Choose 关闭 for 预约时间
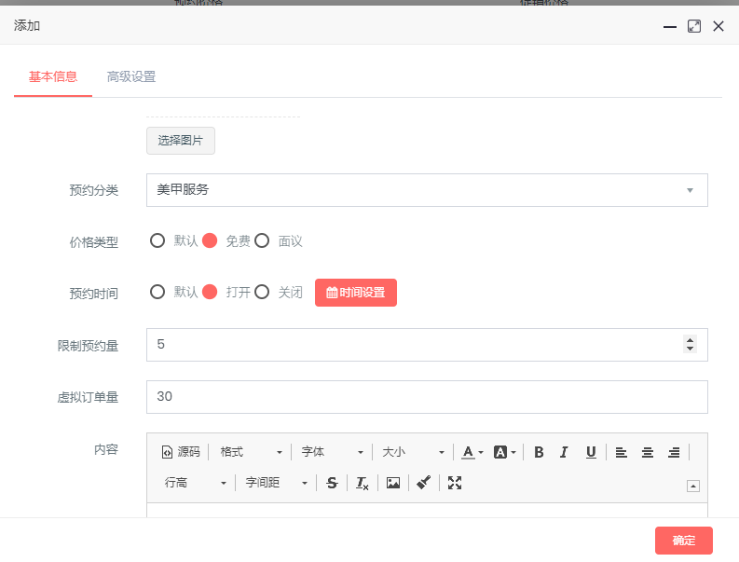This screenshot has height=562, width=739. click(x=262, y=292)
